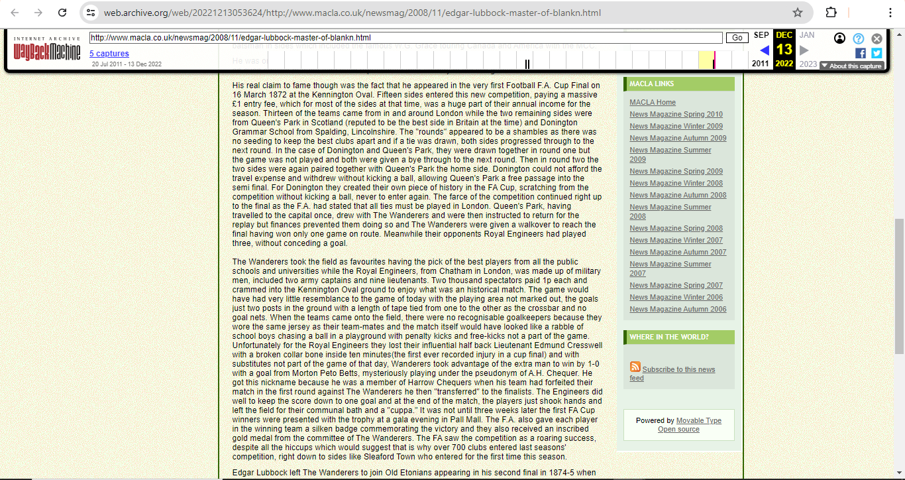This screenshot has width=905, height=480.
Task: Close the Wayback toolbar
Action: (877, 38)
